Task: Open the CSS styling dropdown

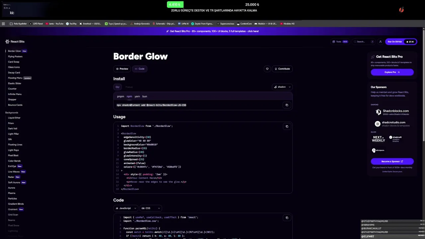Action: coord(150,208)
